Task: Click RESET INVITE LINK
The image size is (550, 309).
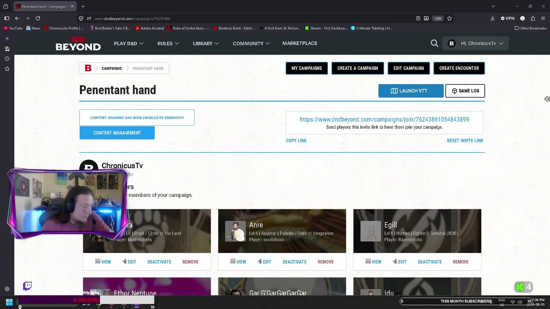Action: point(465,141)
